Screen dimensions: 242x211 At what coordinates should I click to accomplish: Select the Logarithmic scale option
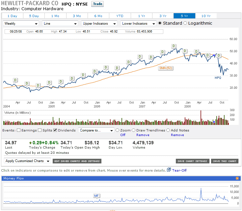coord(185,23)
